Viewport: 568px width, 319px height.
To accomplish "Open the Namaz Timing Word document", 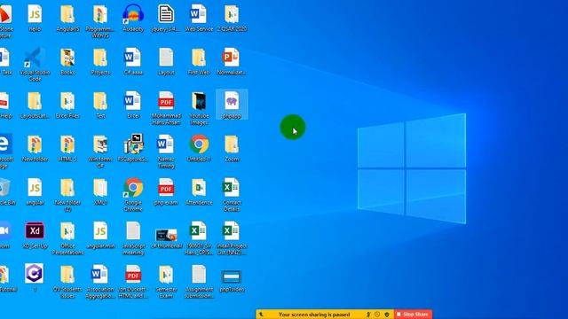I will pyautogui.click(x=166, y=152).
